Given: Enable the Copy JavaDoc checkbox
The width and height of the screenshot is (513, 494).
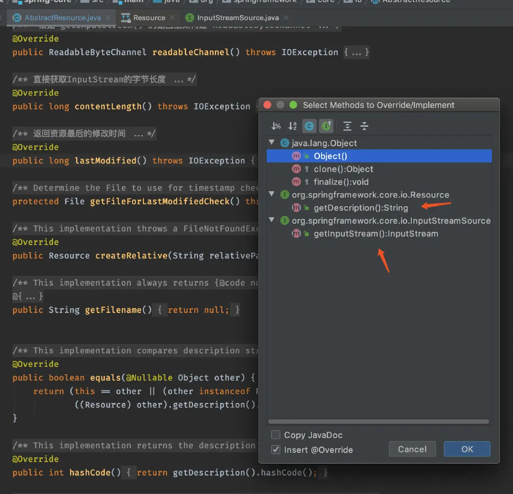Looking at the screenshot, I should (276, 435).
